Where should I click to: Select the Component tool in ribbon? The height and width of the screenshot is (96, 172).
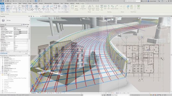[83, 7]
